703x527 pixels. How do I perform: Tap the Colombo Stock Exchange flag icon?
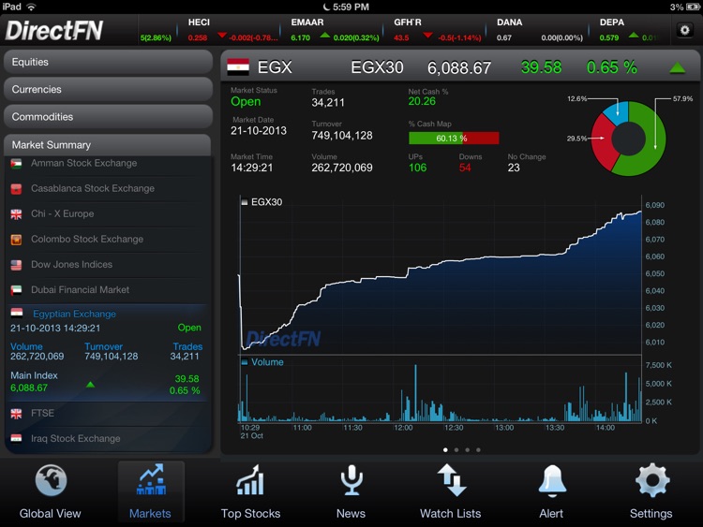click(x=16, y=240)
